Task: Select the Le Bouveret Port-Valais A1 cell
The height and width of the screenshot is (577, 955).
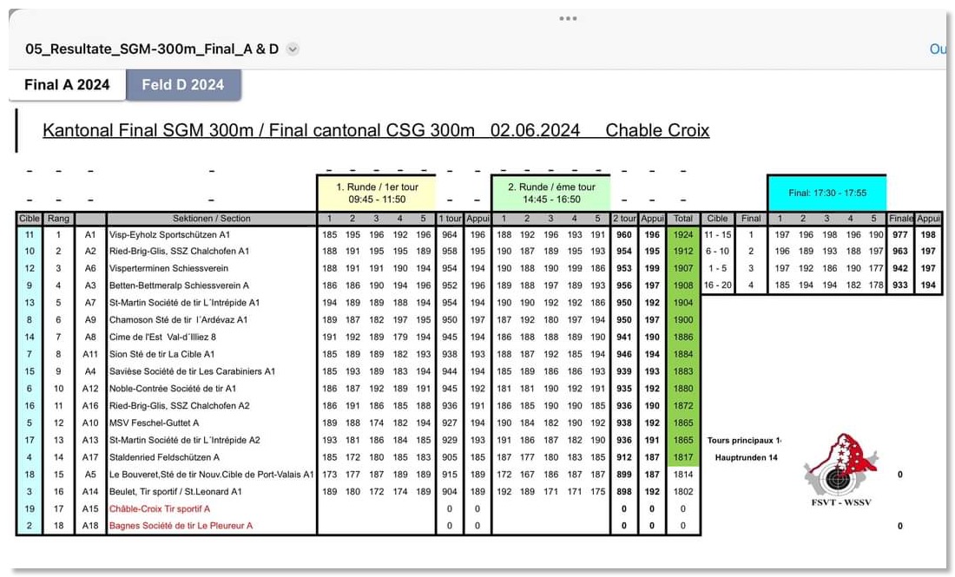Action: [211, 474]
